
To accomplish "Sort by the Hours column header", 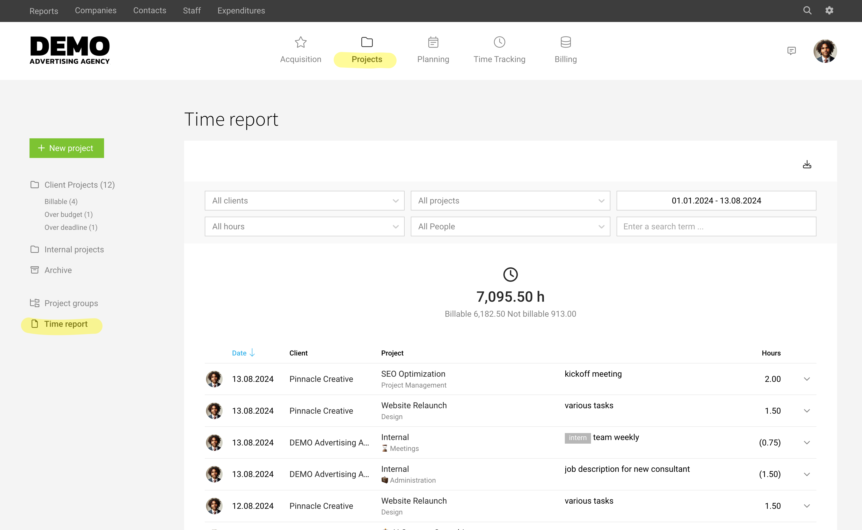I will [771, 353].
